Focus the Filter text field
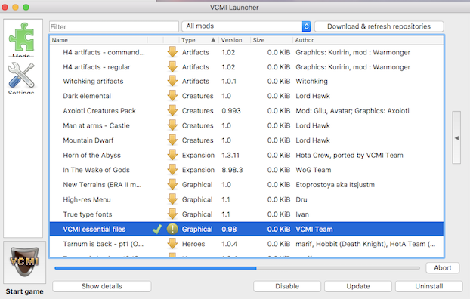Screen dimensions: 470x299 pyautogui.click(x=114, y=26)
